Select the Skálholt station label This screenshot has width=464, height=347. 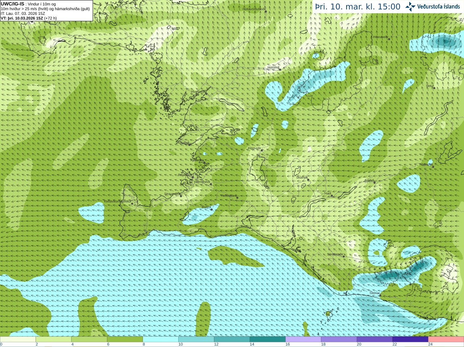302,177
